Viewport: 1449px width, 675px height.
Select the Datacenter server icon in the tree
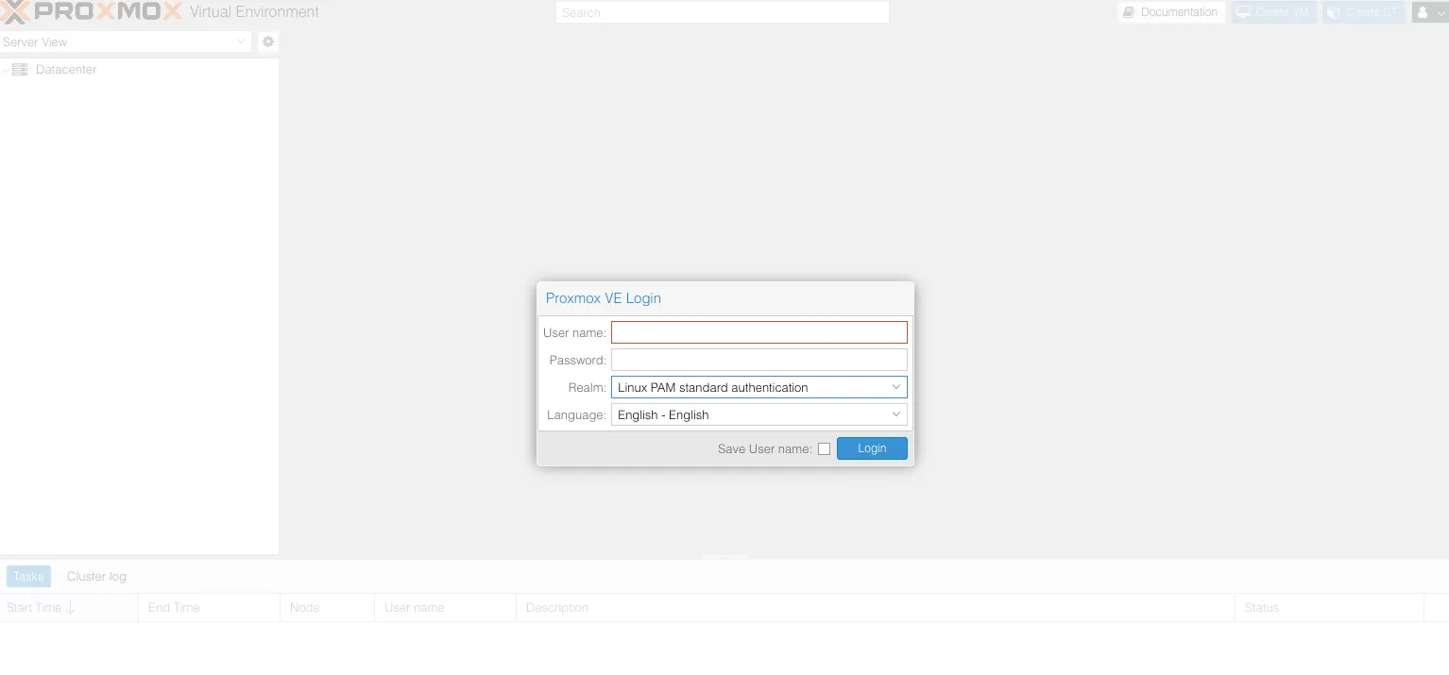click(19, 69)
